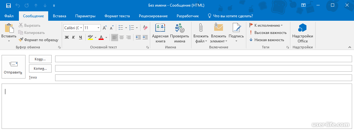Viewport: 354px width, 131px height.
Task: Open Теги group dialog launcher
Action: [x=288, y=47]
